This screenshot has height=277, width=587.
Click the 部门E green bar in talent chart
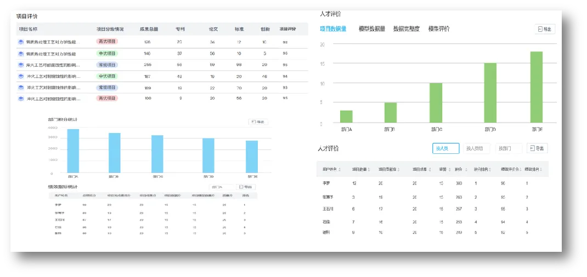click(x=536, y=87)
